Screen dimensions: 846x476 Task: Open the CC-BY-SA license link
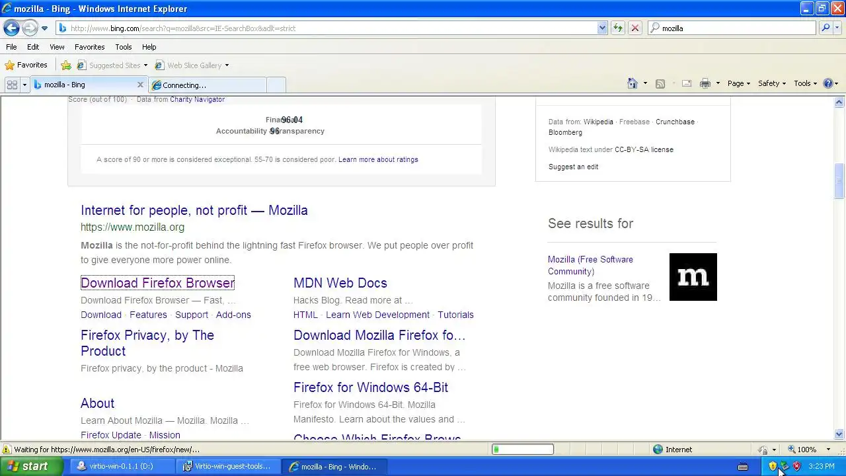click(x=644, y=149)
